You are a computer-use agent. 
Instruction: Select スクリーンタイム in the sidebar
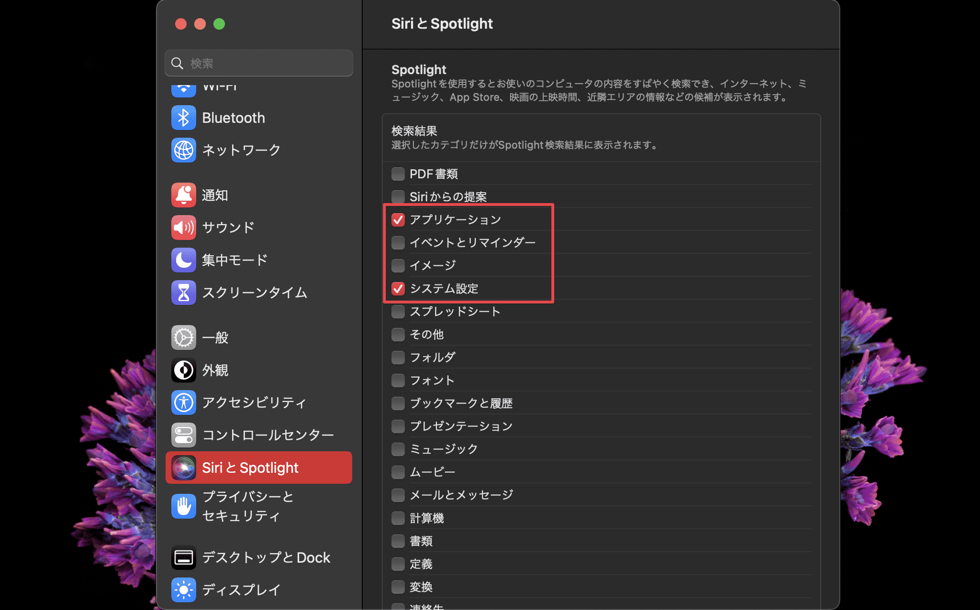[x=255, y=293]
